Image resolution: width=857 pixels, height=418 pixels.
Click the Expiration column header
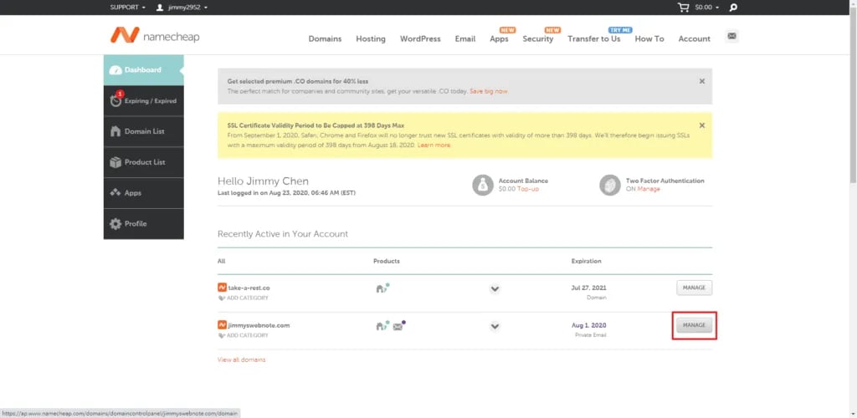click(587, 261)
